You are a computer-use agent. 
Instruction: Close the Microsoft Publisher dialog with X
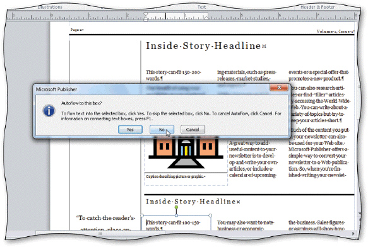pyautogui.click(x=279, y=88)
